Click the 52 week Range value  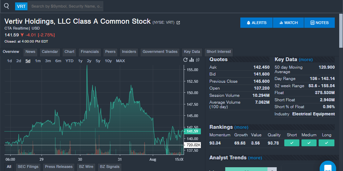322,86
